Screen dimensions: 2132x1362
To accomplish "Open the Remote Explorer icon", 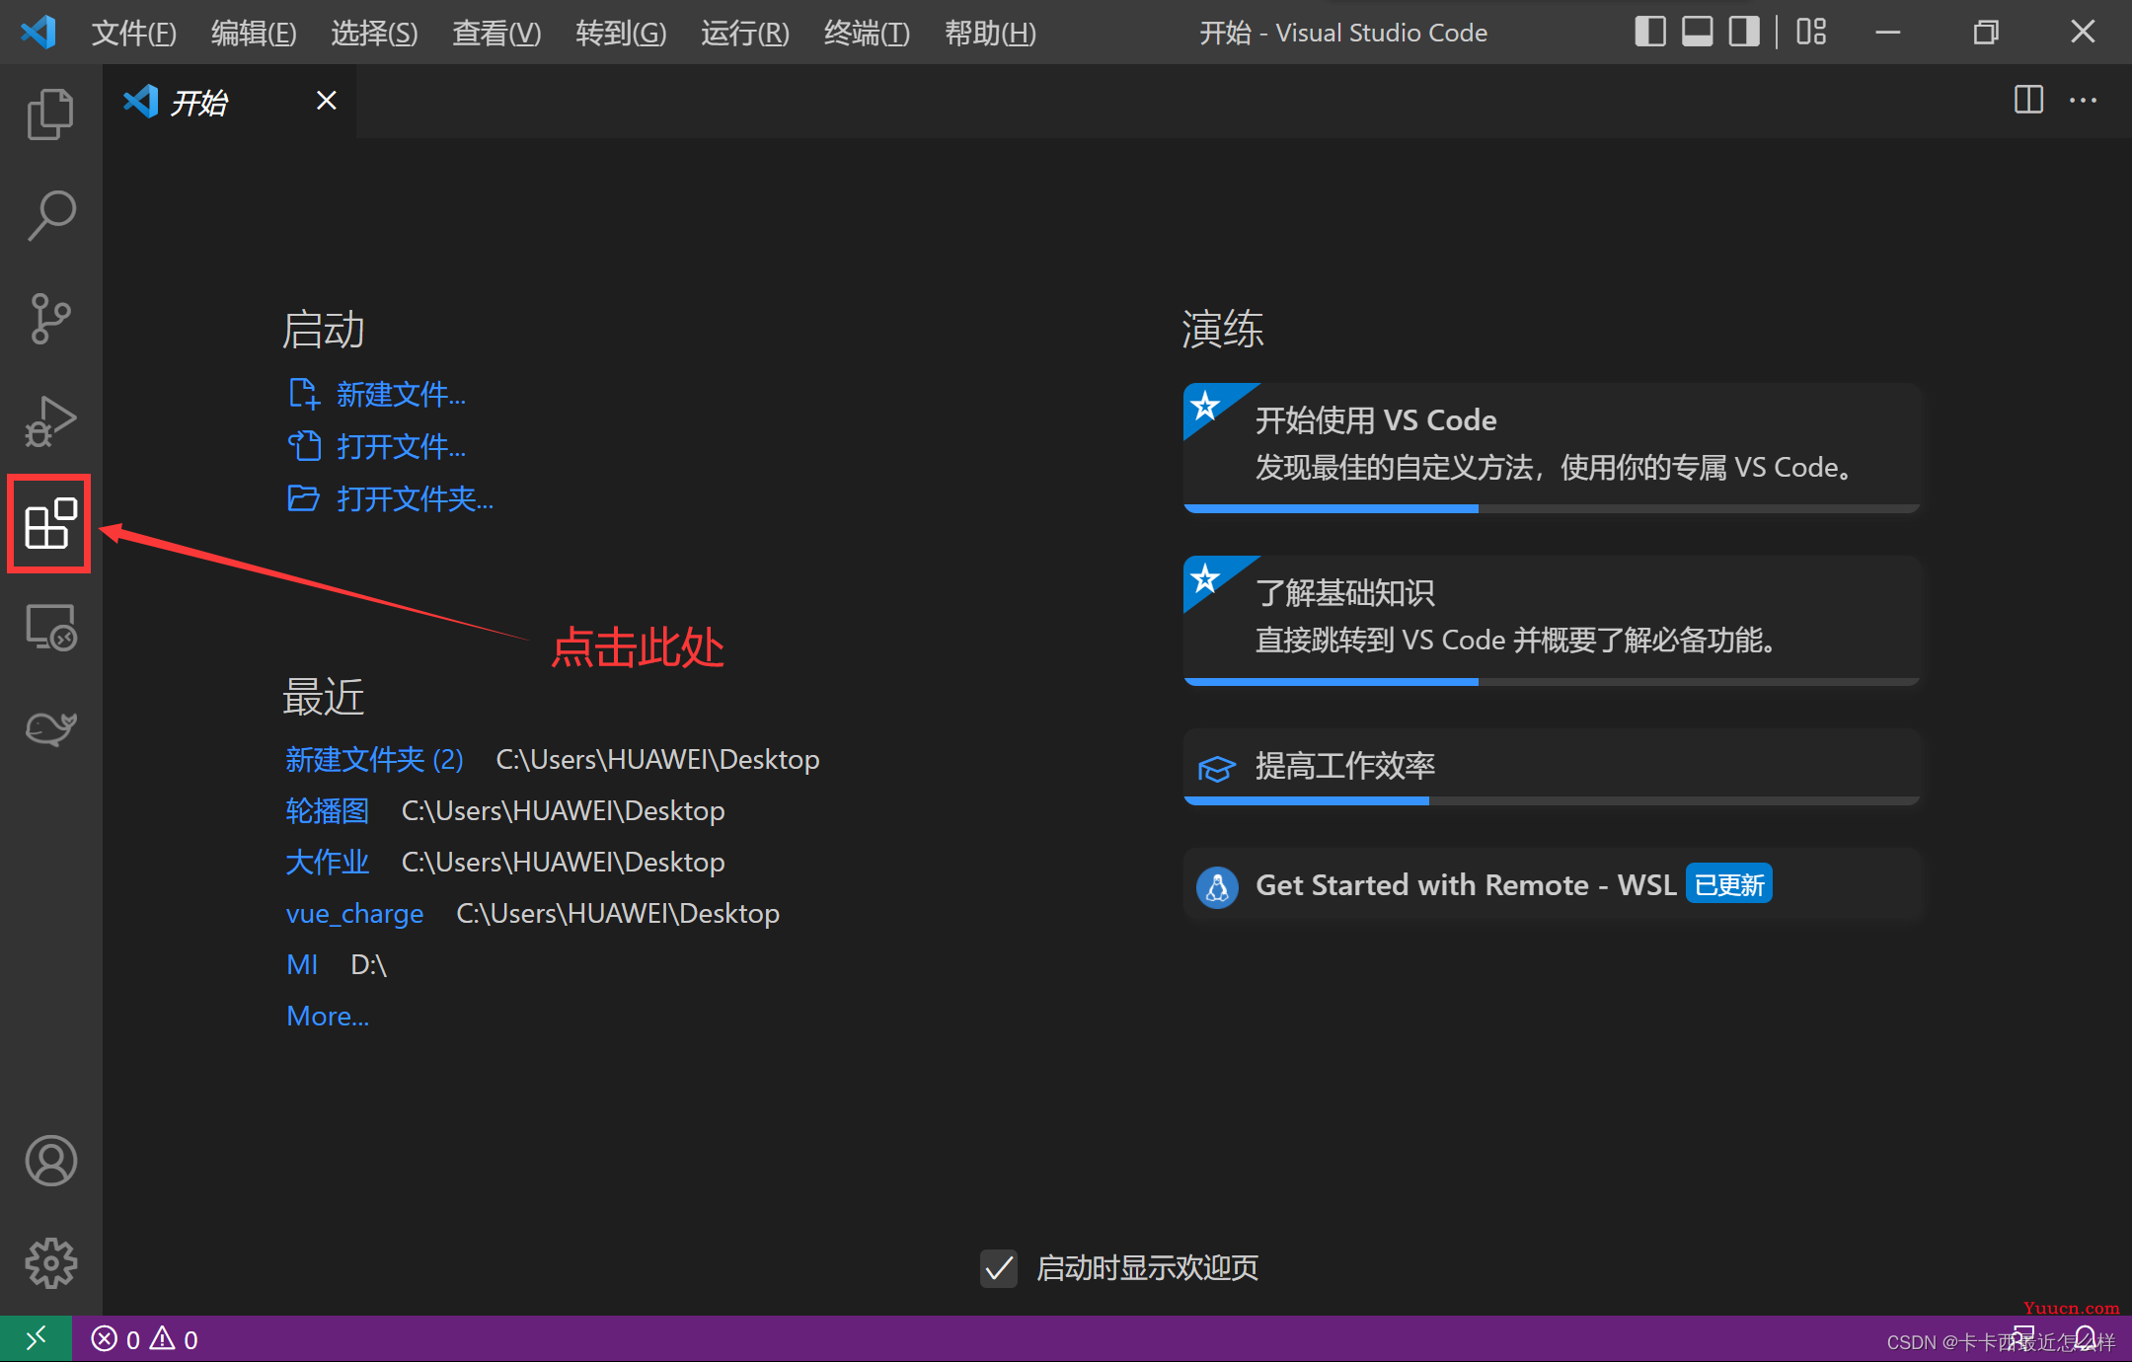I will coord(50,628).
